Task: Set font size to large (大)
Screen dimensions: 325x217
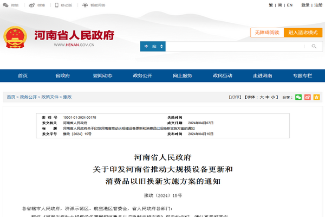Action: point(261,97)
